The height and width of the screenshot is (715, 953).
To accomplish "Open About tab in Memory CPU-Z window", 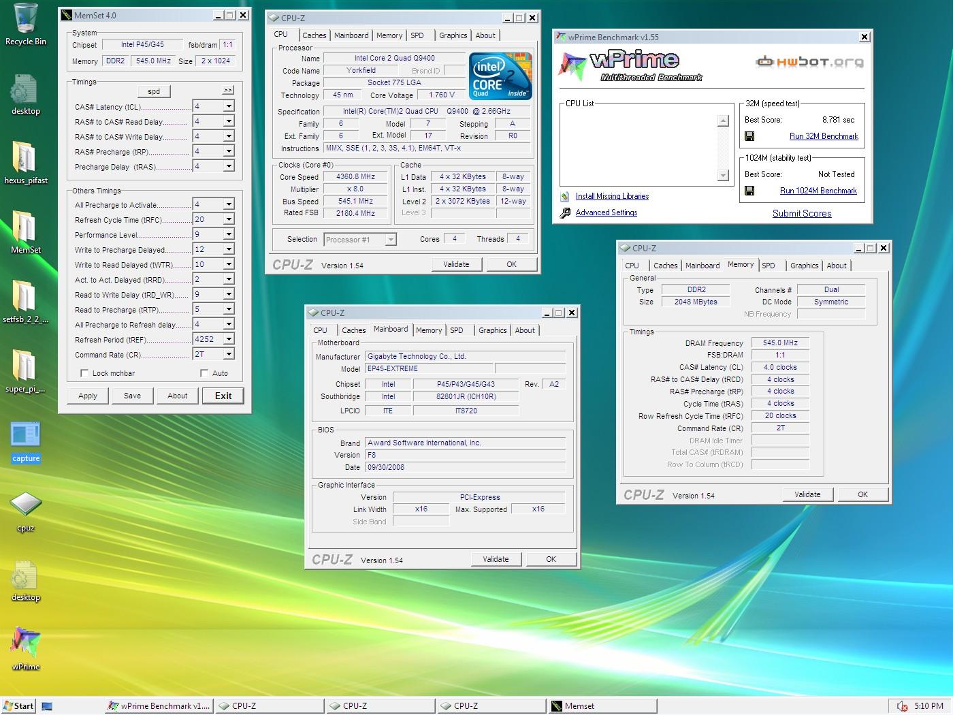I will [837, 266].
